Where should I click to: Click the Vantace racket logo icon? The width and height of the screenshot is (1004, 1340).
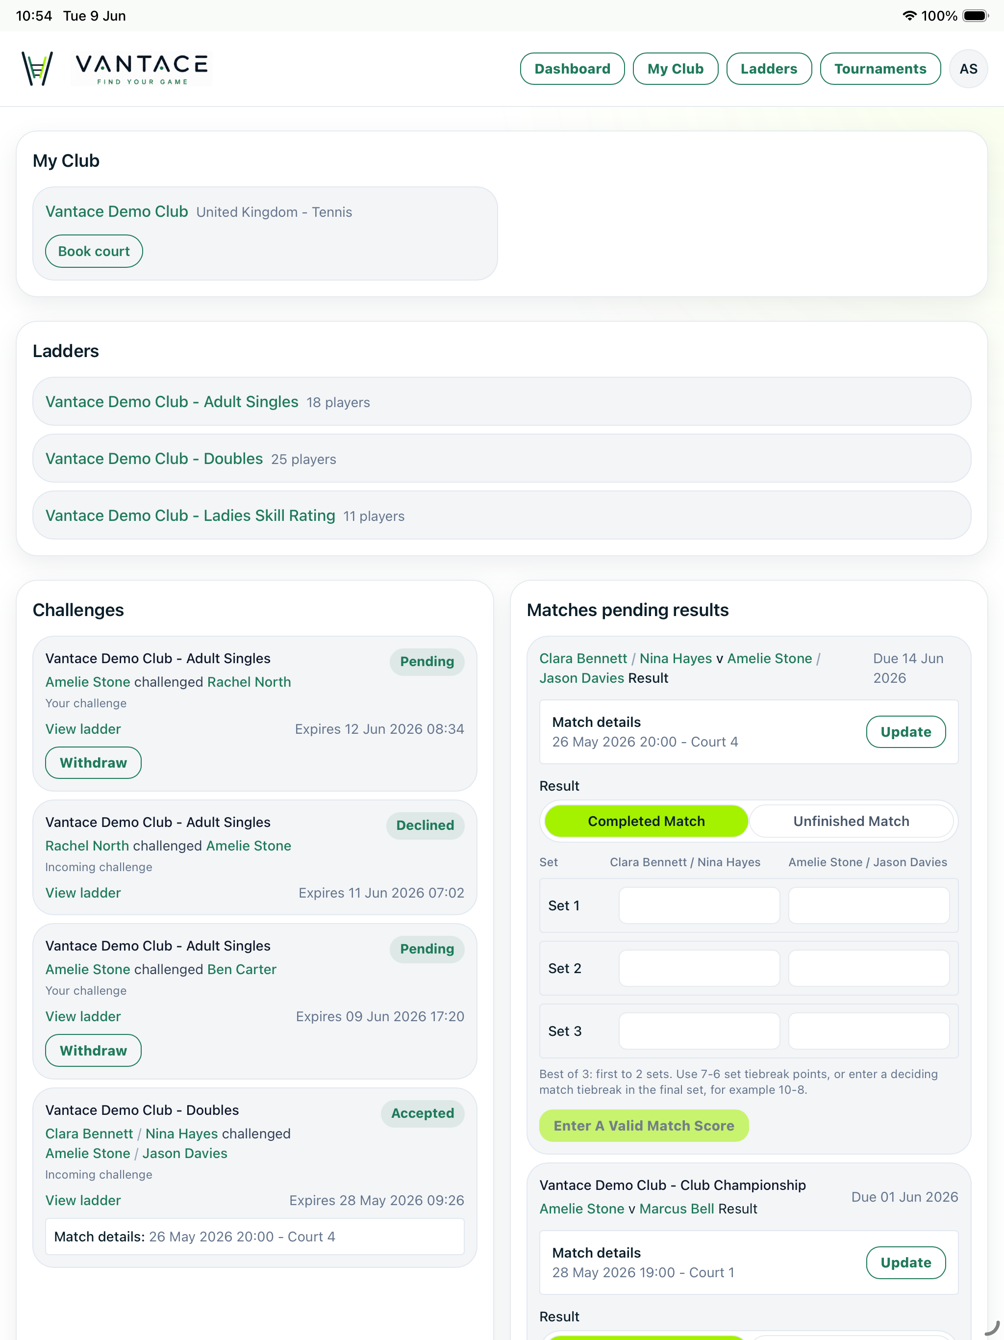coord(37,69)
